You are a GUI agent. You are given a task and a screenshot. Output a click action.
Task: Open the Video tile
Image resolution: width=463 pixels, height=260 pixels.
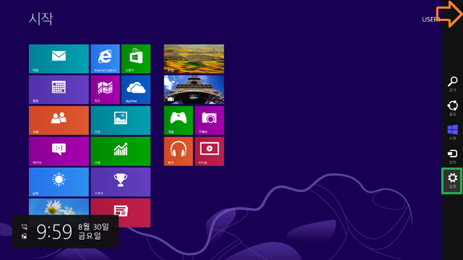(209, 151)
